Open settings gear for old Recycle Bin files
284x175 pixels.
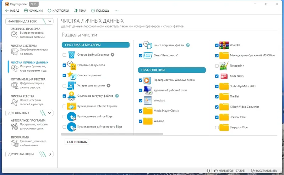coord(113,55)
